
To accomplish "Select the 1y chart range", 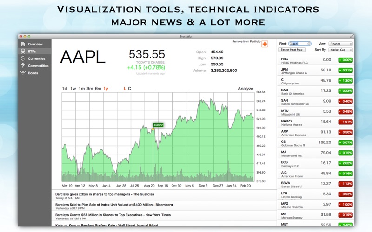I will tap(106, 89).
